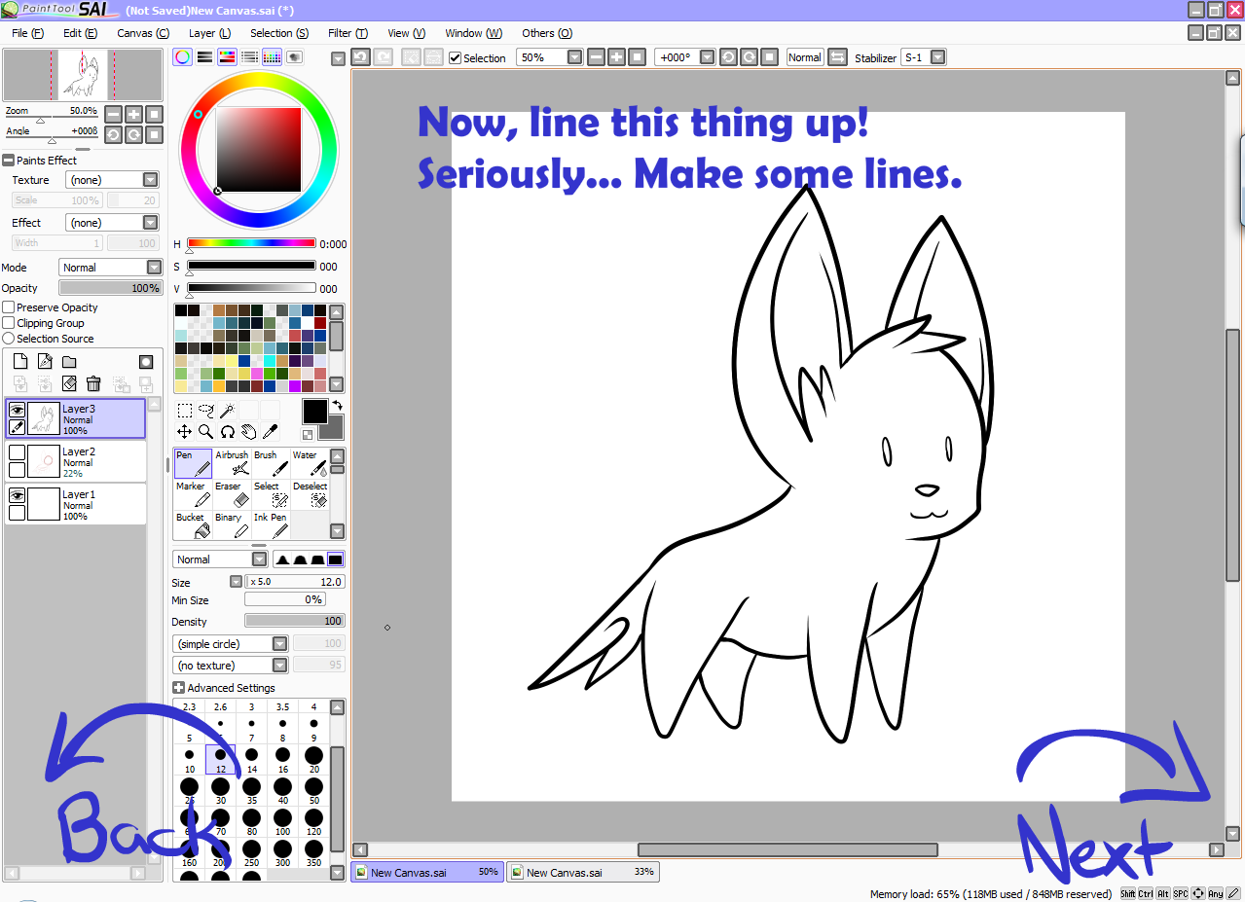Hide Layer1 with its eye icon
This screenshot has width=1245, height=902.
(17, 495)
